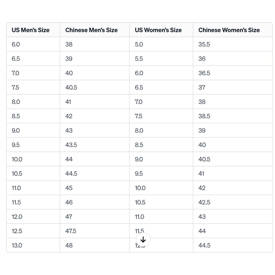Select the 35.5 Chinese Women's size cell
This screenshot has height=275, width=275.
point(204,44)
